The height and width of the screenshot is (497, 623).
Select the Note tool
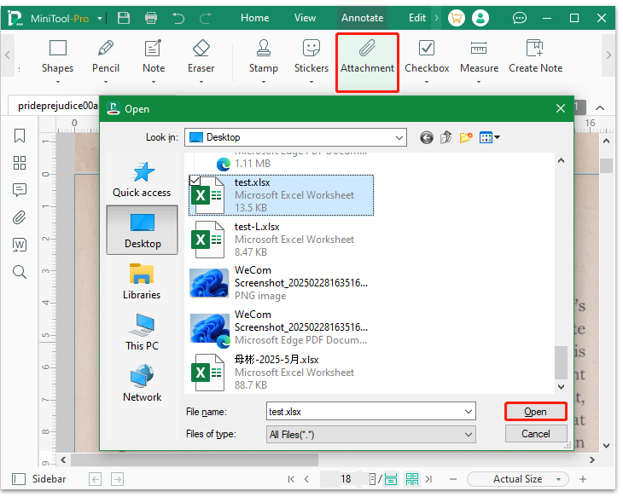(x=154, y=57)
